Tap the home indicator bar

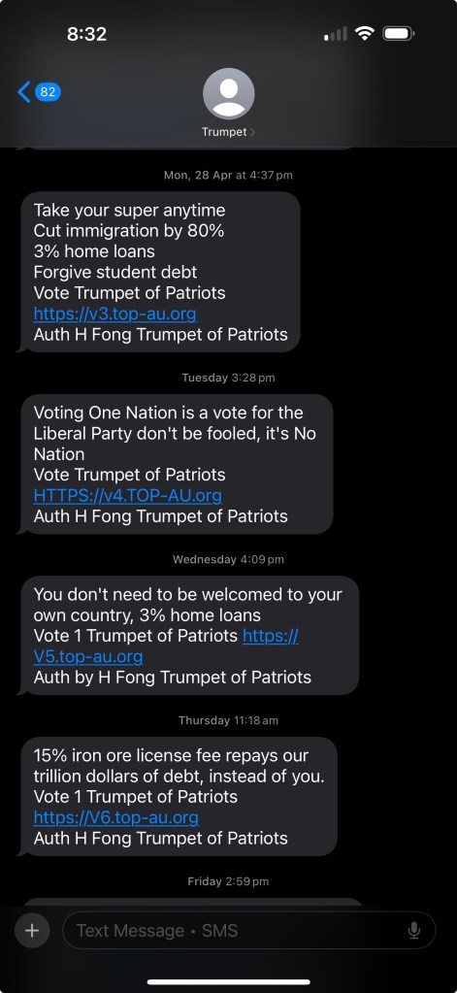coord(229,981)
